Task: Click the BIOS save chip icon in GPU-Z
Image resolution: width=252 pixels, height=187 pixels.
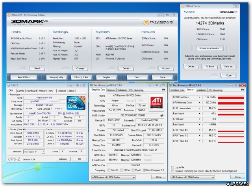Action: (x=162, y=115)
